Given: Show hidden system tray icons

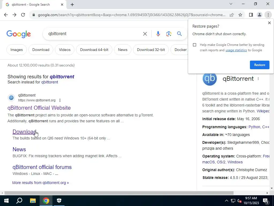Looking at the screenshot, I should [226, 201].
